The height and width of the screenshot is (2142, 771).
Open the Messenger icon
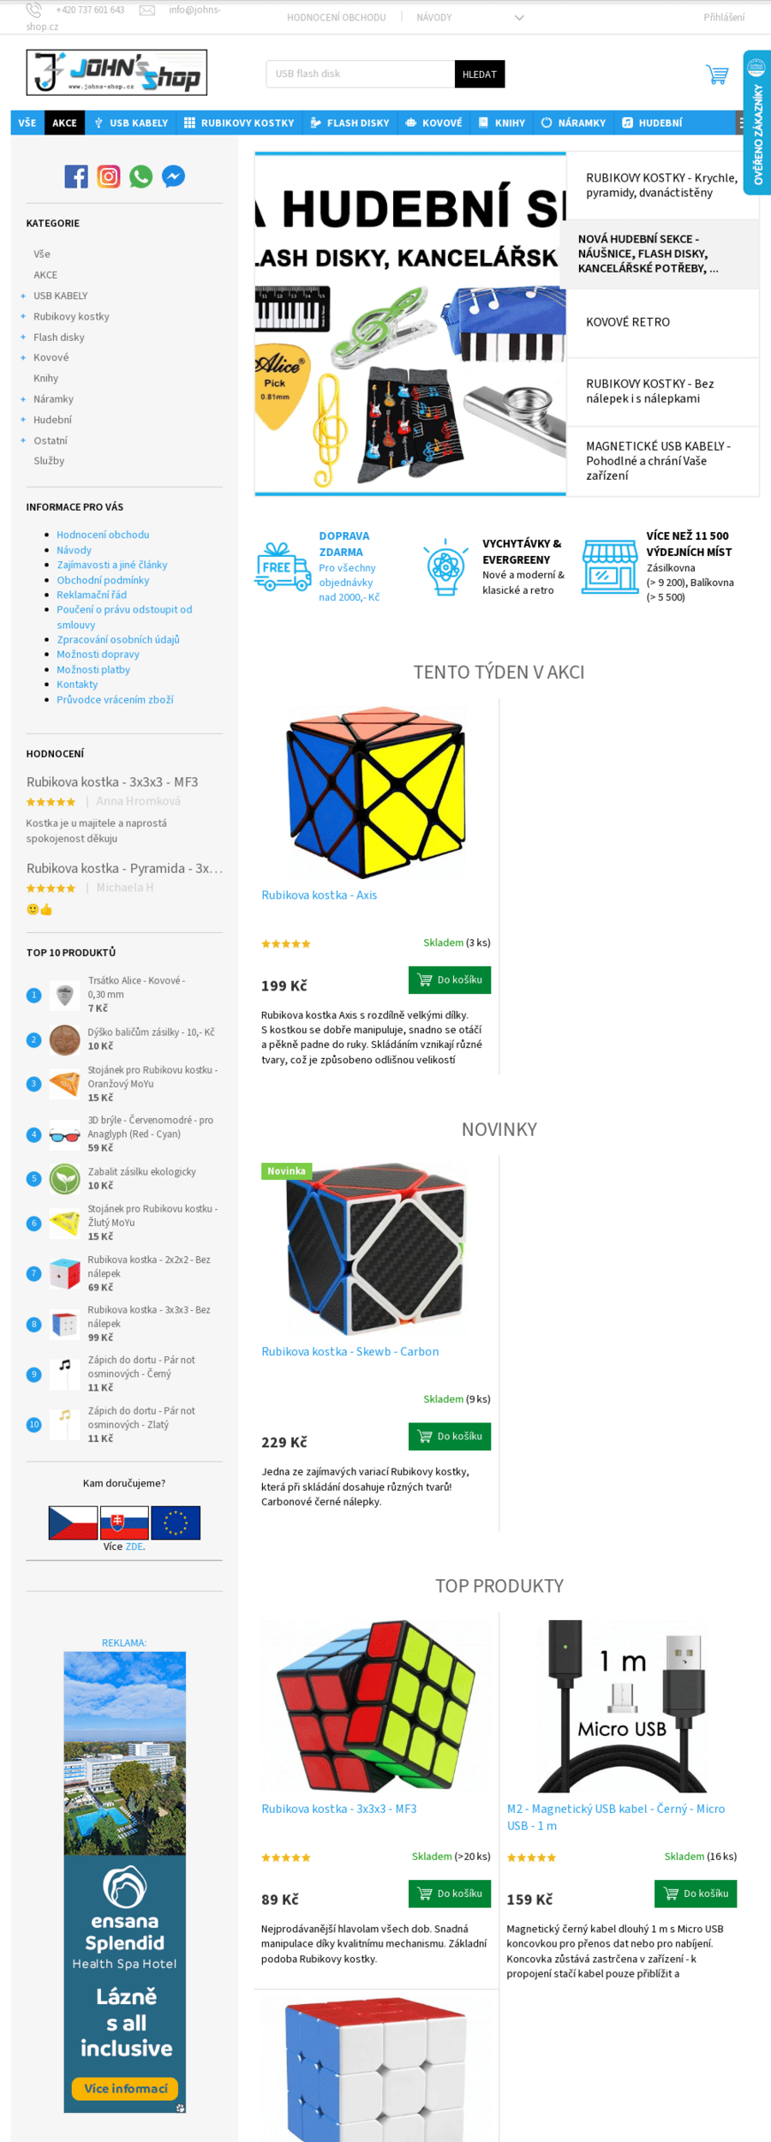coord(173,177)
